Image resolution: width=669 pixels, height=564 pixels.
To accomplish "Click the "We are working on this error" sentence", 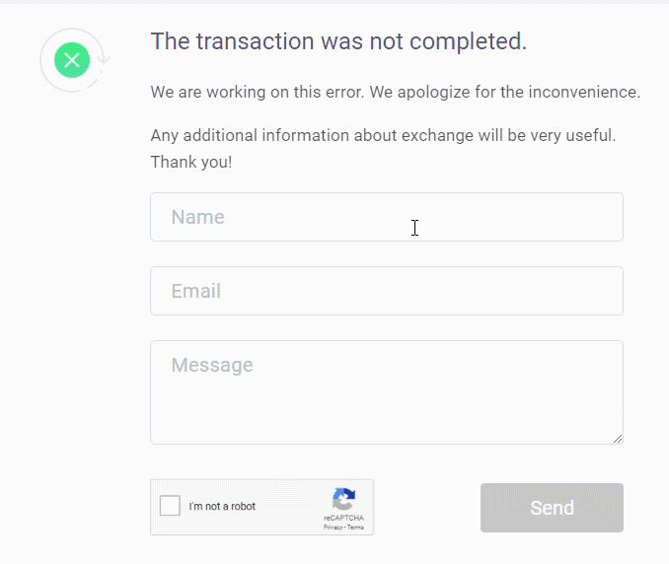I will pyautogui.click(x=258, y=92).
